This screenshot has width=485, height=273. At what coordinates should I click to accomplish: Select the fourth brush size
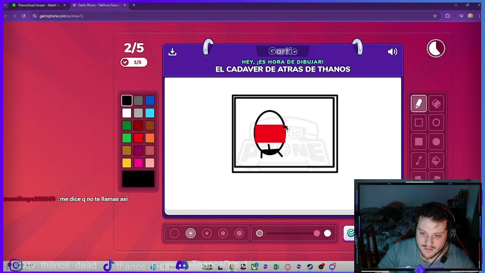(x=223, y=233)
